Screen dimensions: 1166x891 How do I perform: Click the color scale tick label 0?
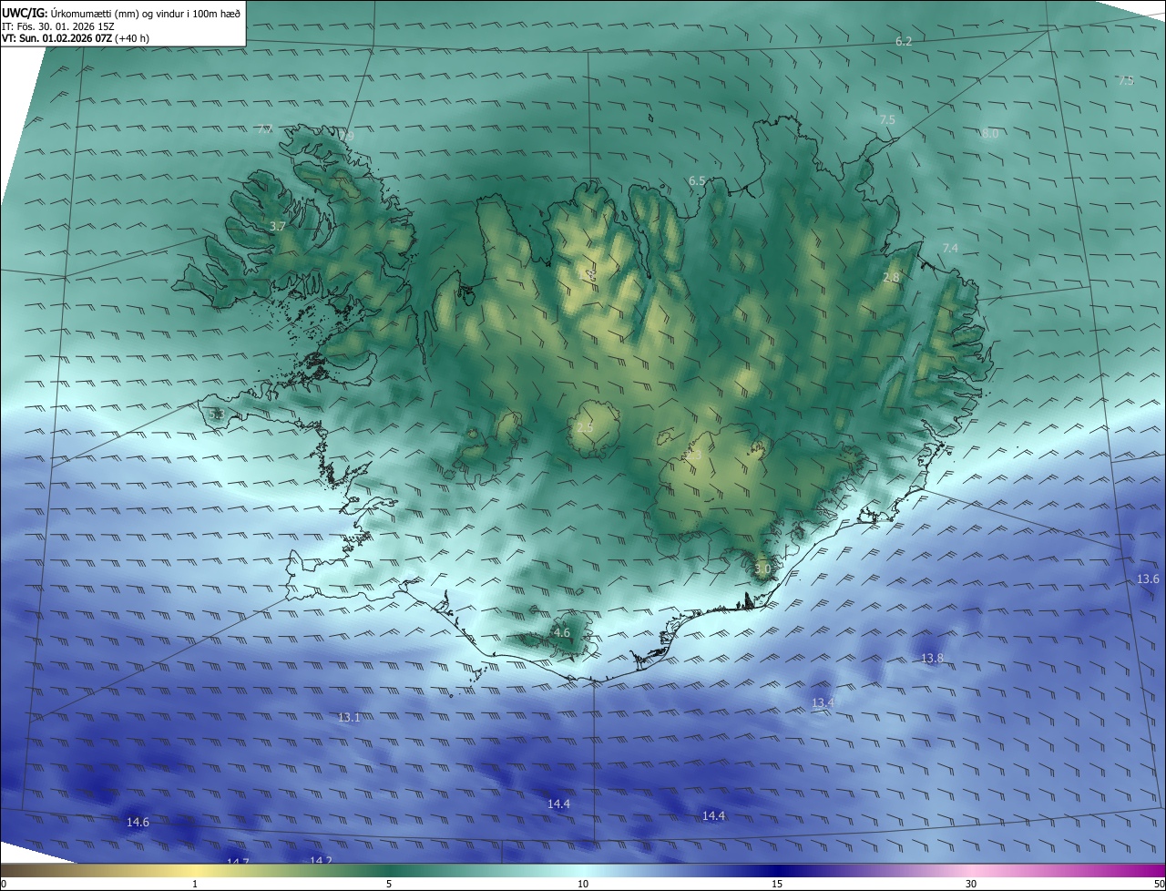pyautogui.click(x=4, y=884)
